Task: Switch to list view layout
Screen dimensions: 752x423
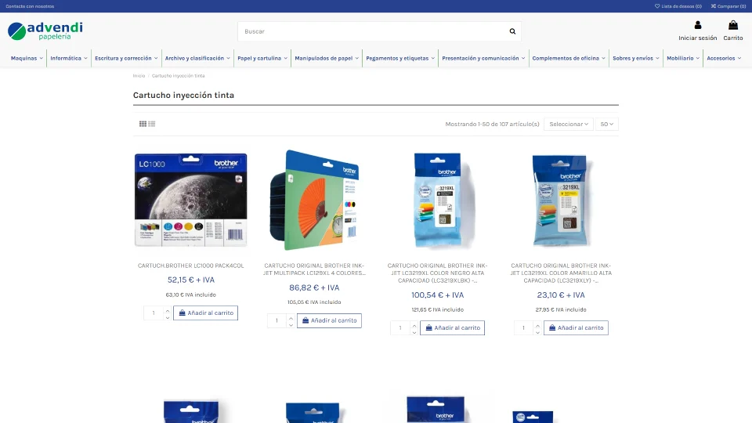Action: click(151, 124)
